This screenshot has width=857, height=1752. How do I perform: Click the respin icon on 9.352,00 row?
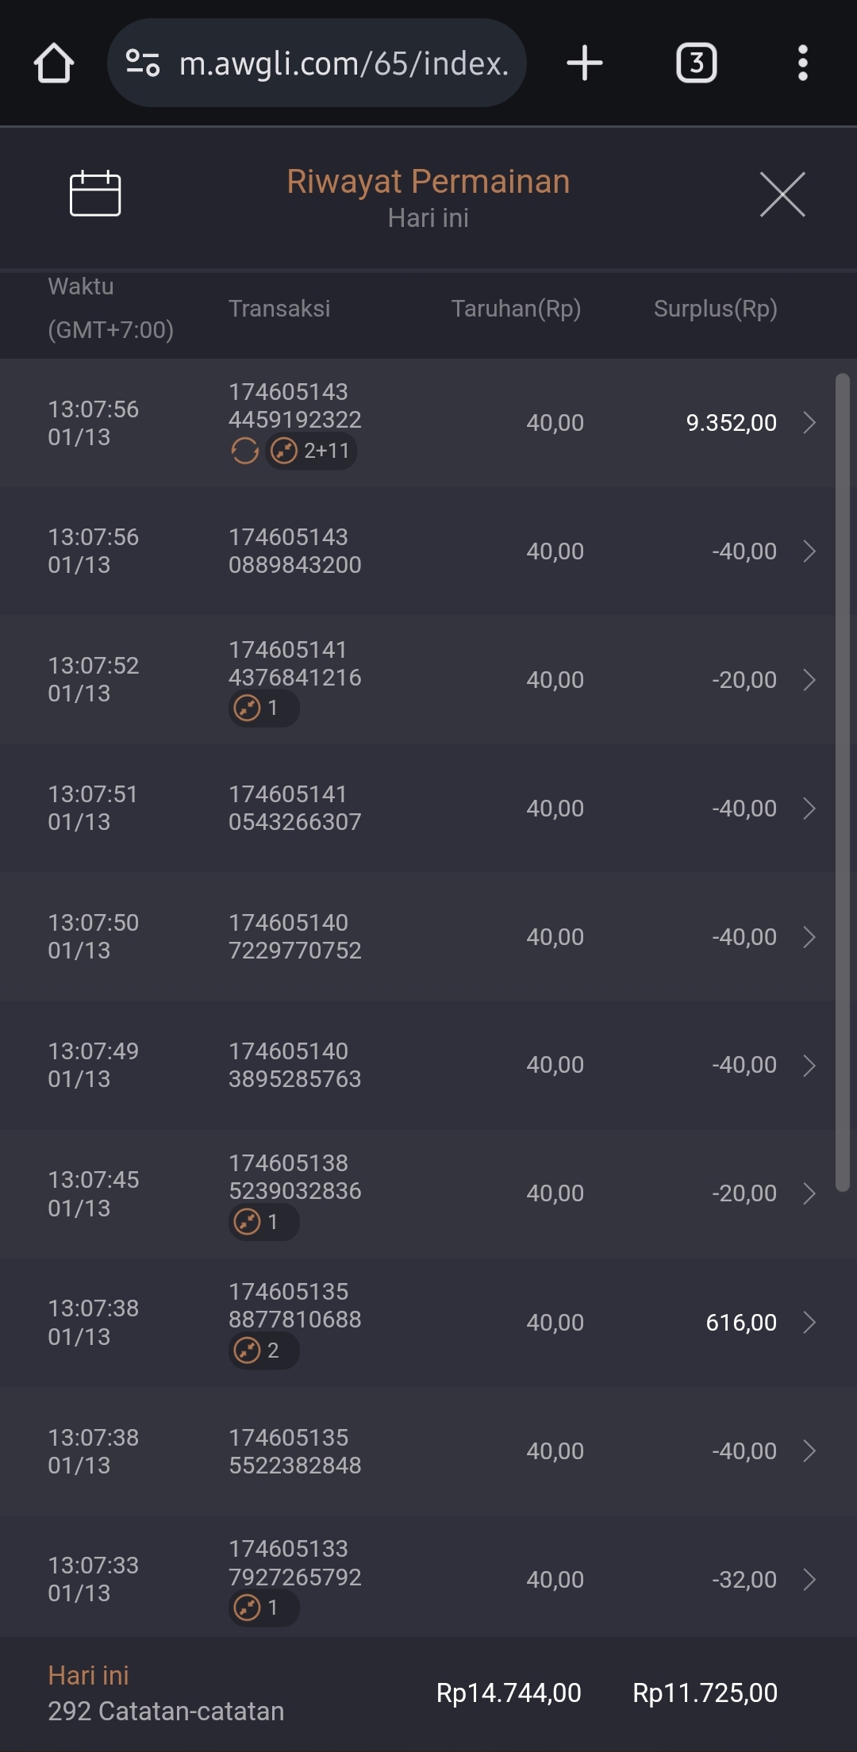(244, 451)
